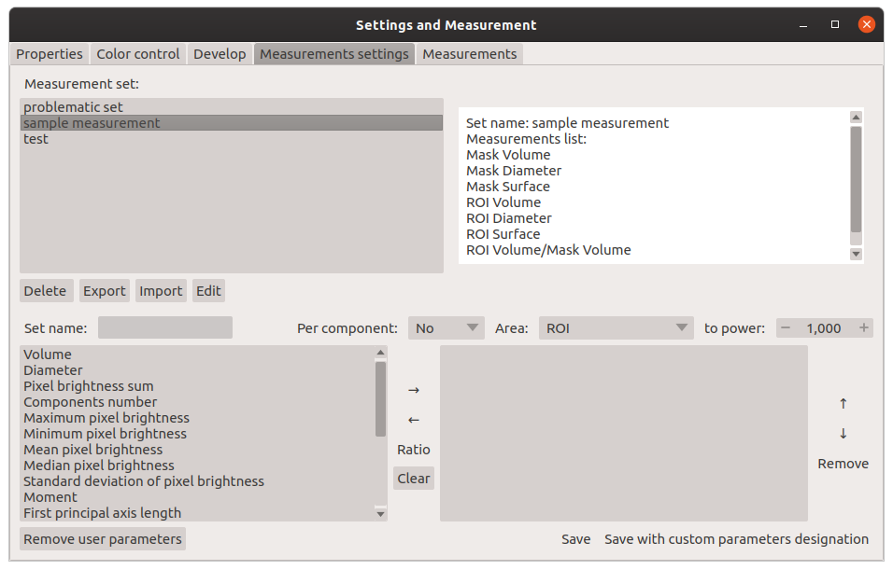The width and height of the screenshot is (893, 570).
Task: Open the Area ROI dropdown
Action: click(617, 328)
